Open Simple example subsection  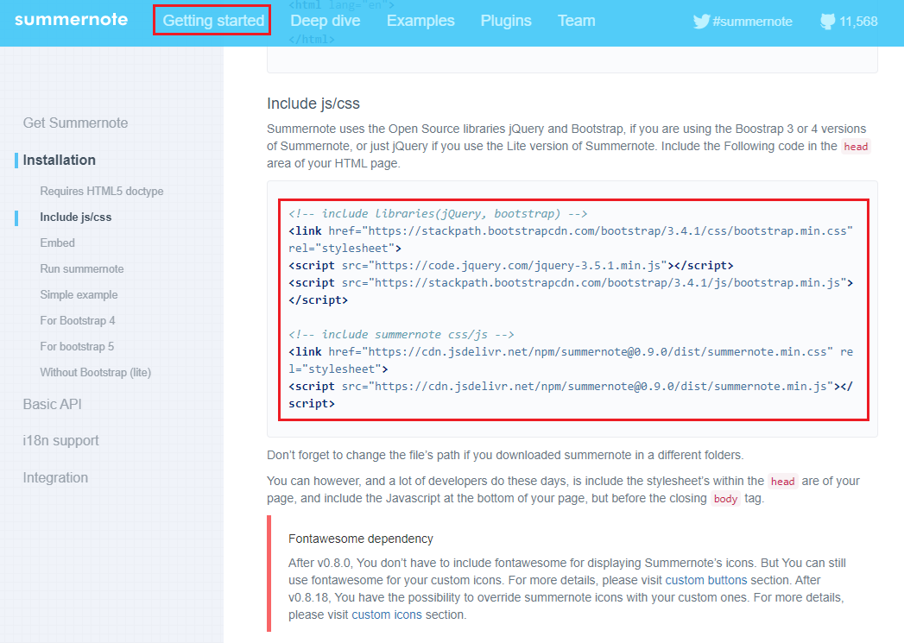pyautogui.click(x=79, y=295)
